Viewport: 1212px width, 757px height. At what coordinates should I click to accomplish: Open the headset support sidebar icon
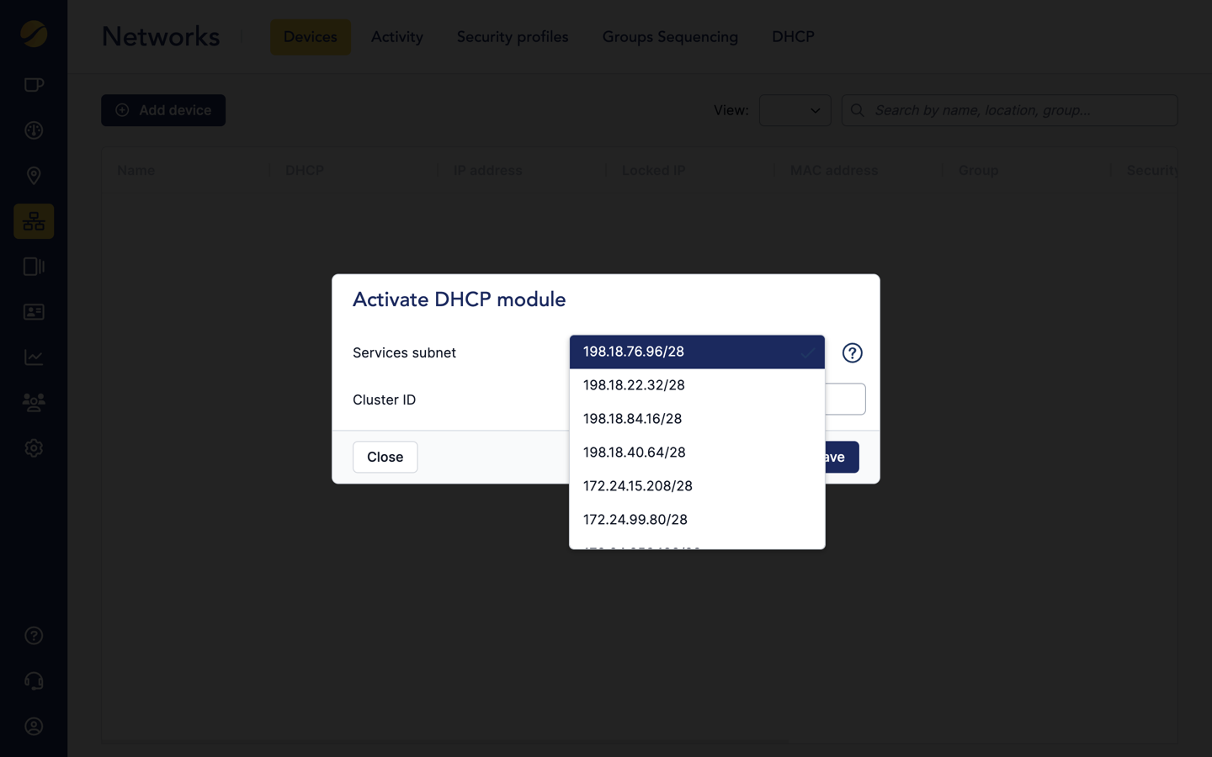(34, 680)
